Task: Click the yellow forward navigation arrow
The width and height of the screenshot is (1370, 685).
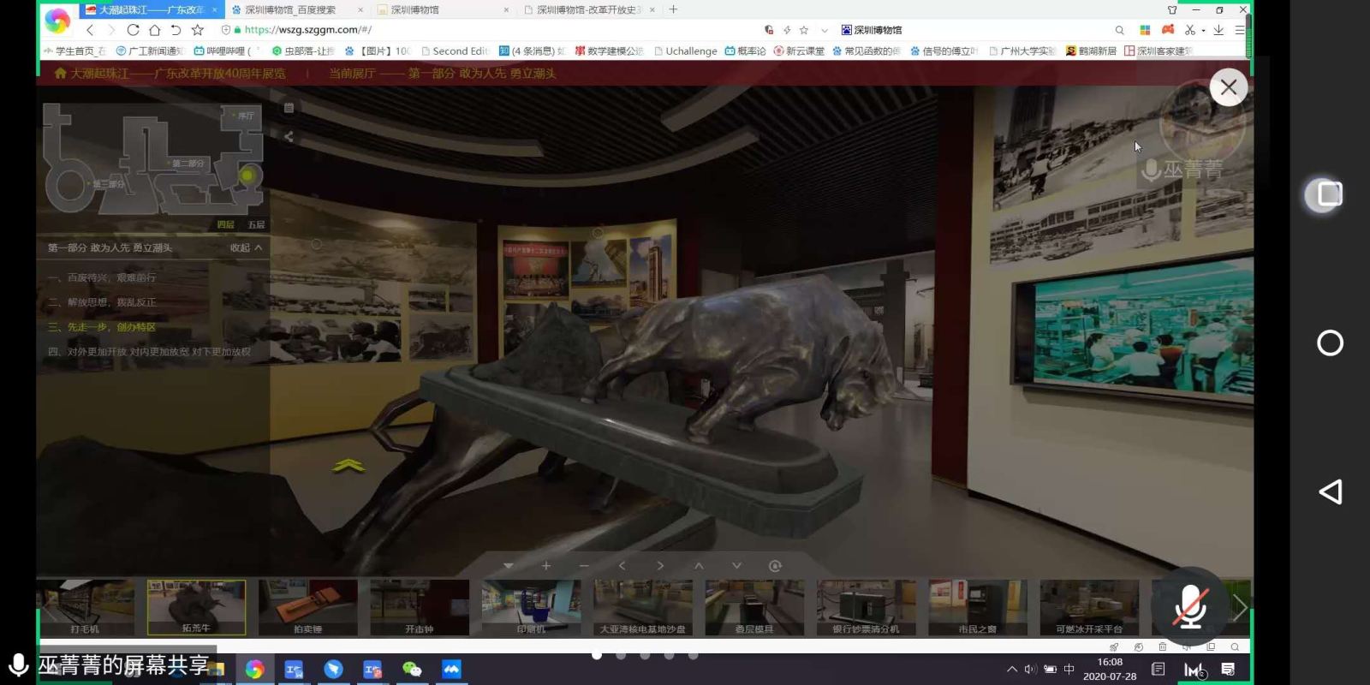Action: pos(348,466)
